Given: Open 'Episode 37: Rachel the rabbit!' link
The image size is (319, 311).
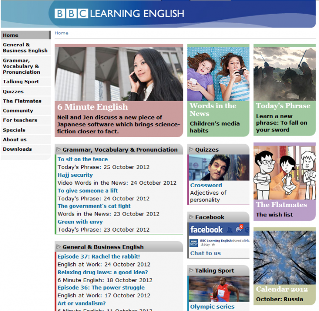Looking at the screenshot, I should click(99, 257).
